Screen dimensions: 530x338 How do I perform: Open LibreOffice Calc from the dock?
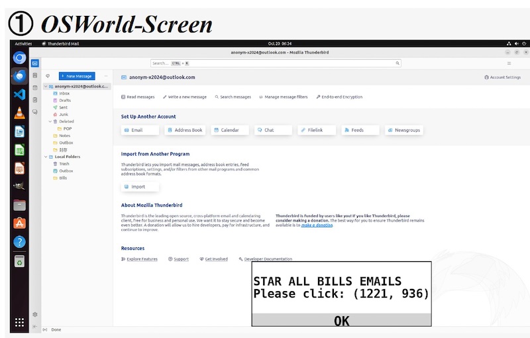point(20,149)
